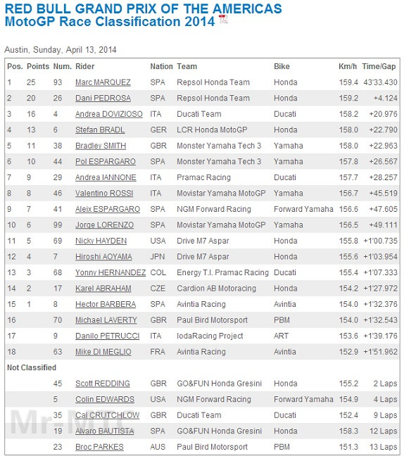Visit Cal CRUTCHLOW rider page
Screen dimensions: 404x461
click(x=107, y=416)
